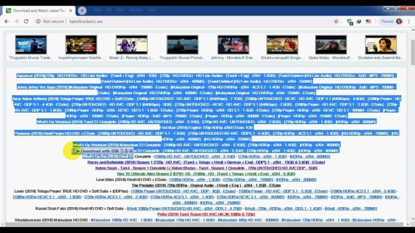Click the horizontal page scrollbar
The height and width of the screenshot is (233, 415).
tap(204, 224)
